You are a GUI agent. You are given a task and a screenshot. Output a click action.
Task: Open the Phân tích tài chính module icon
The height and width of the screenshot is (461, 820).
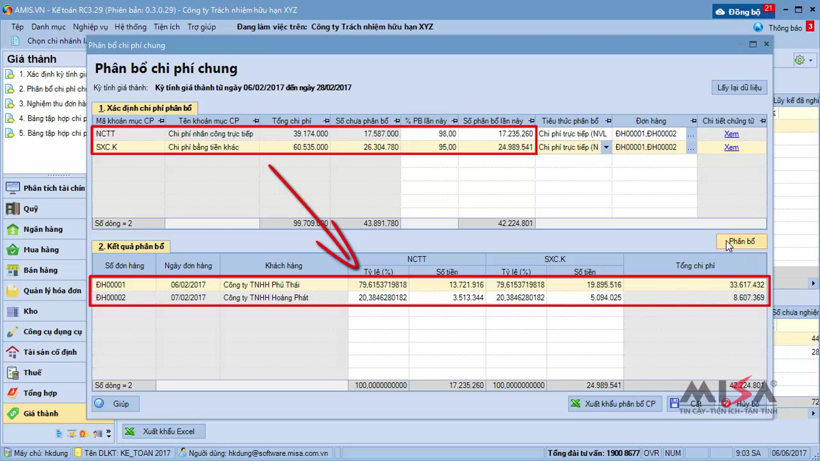point(13,188)
